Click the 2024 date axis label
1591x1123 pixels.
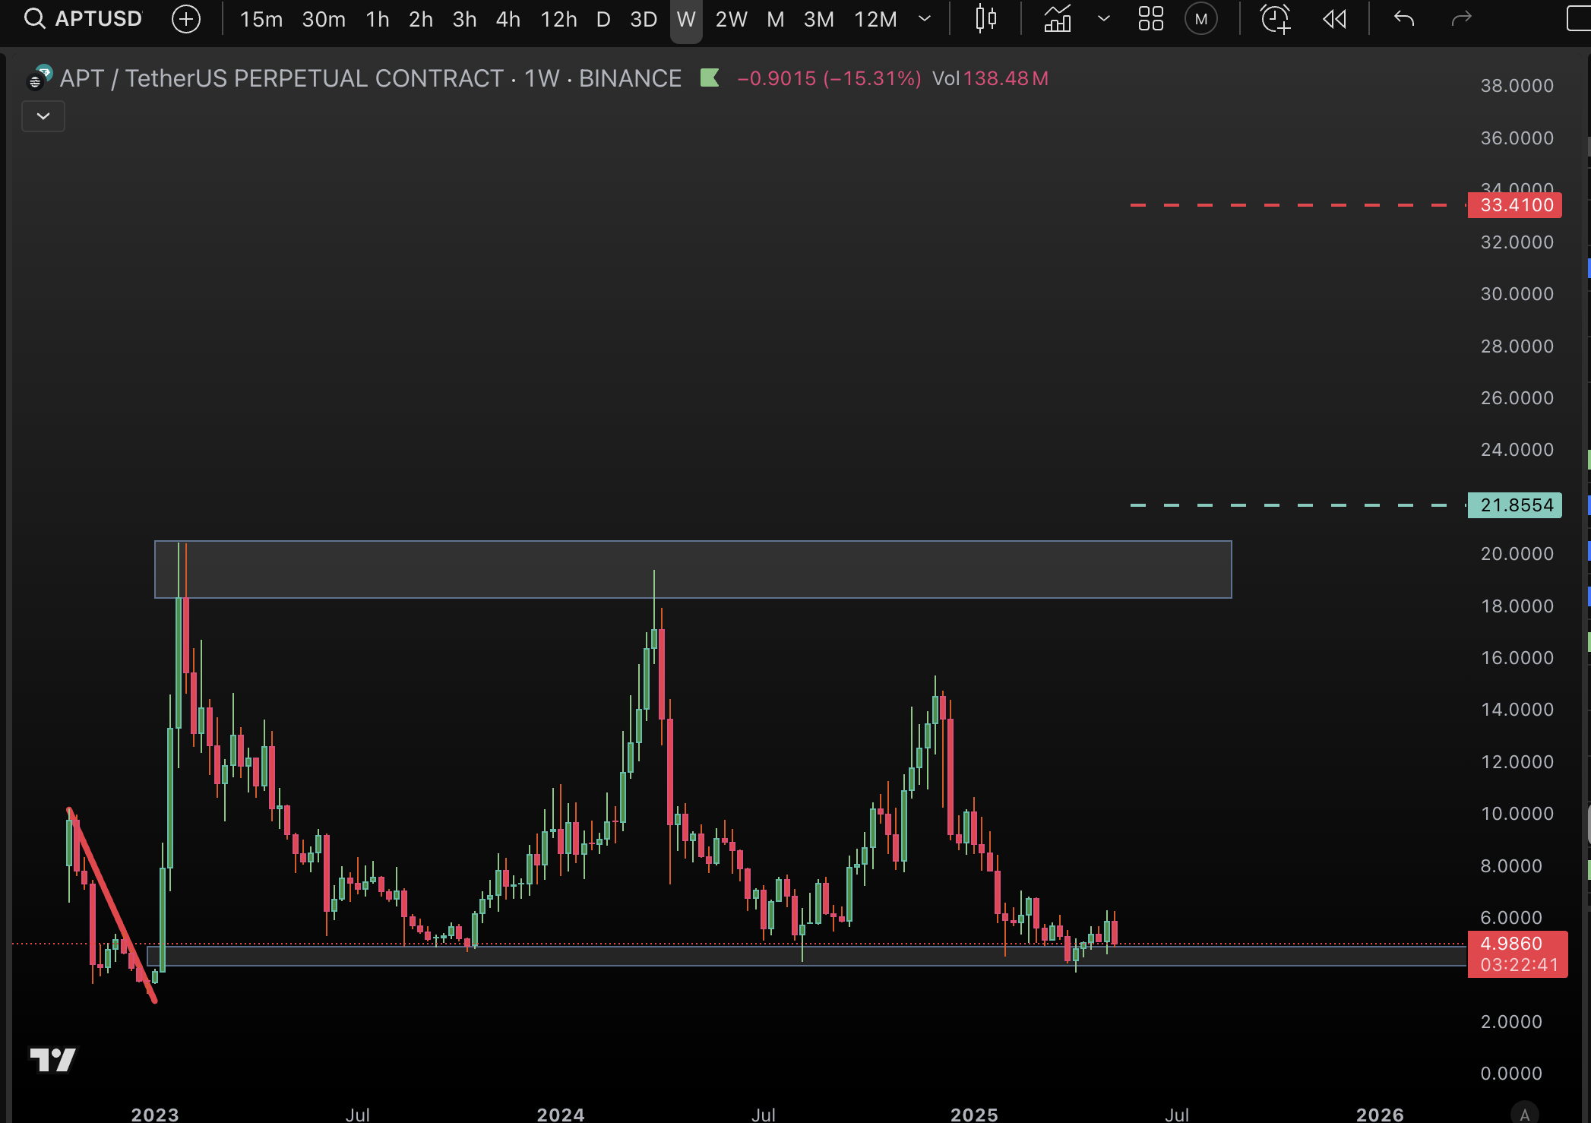coord(561,1114)
